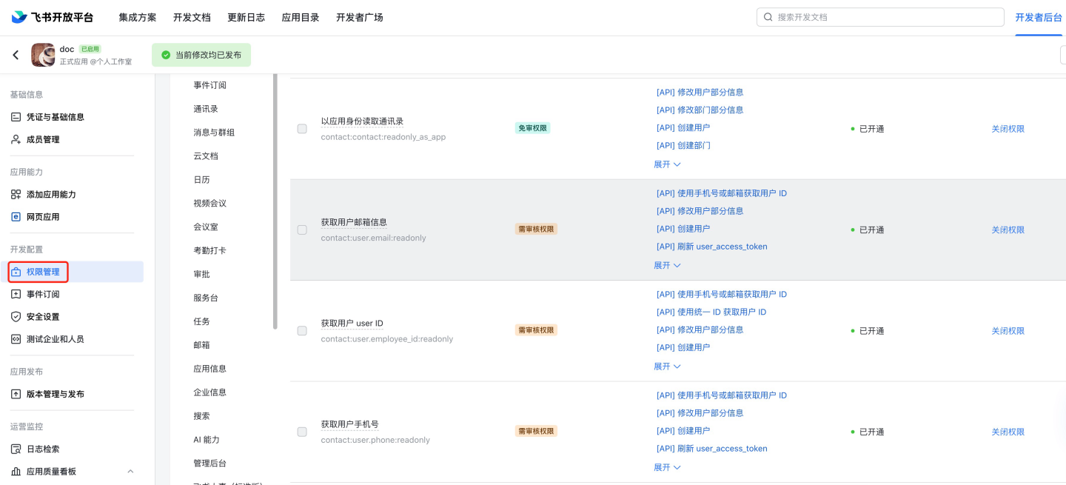Expand API list for 获取用户 user ID

tap(667, 367)
